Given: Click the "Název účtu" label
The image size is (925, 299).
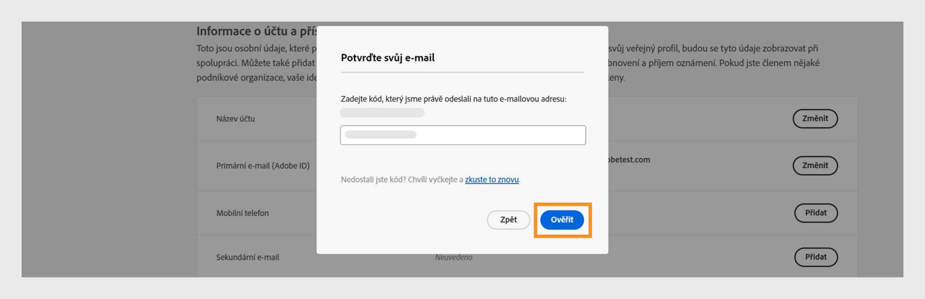Looking at the screenshot, I should [x=235, y=119].
